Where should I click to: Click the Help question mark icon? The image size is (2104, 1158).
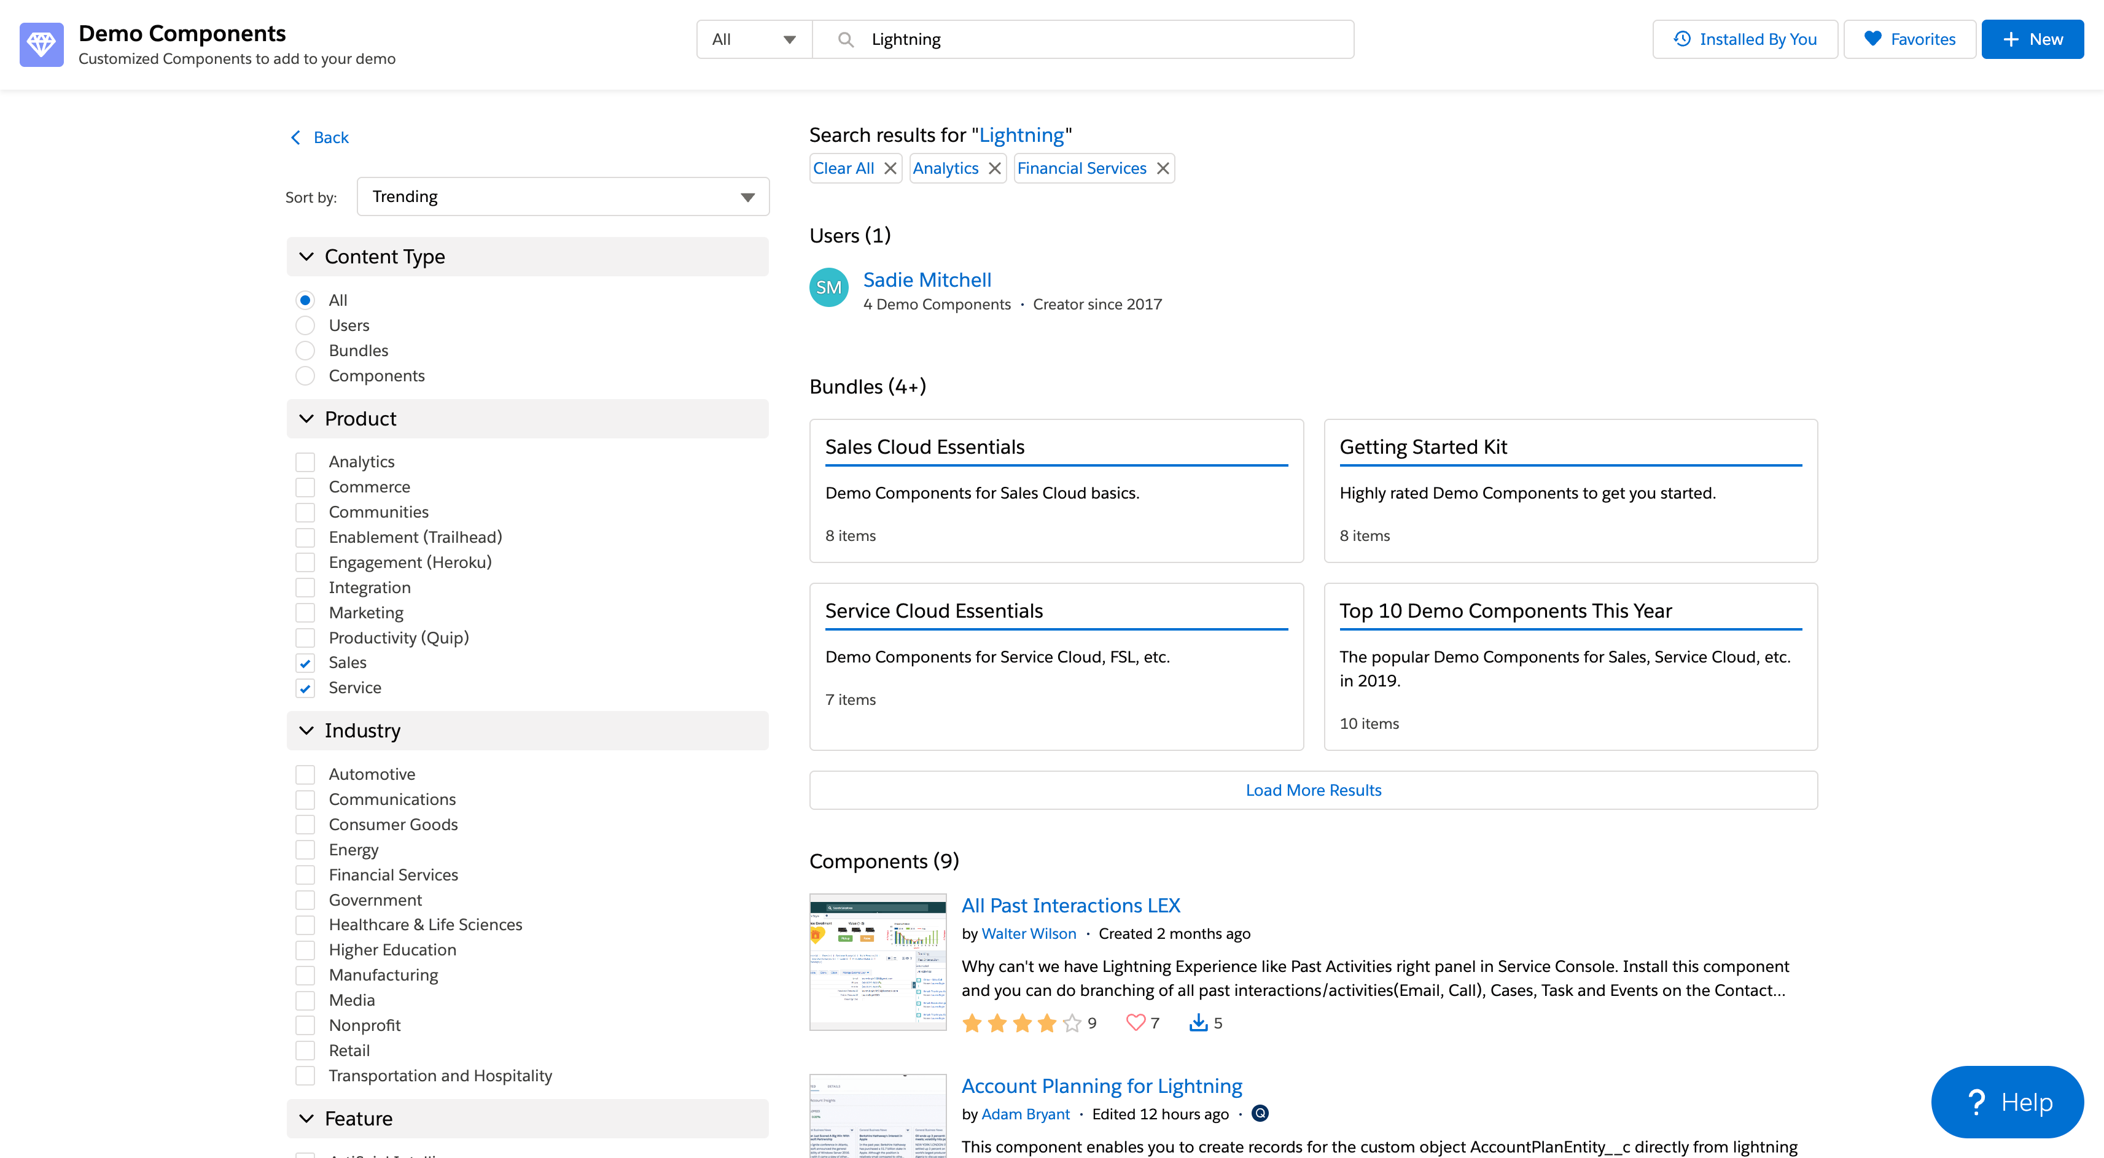[1976, 1102]
